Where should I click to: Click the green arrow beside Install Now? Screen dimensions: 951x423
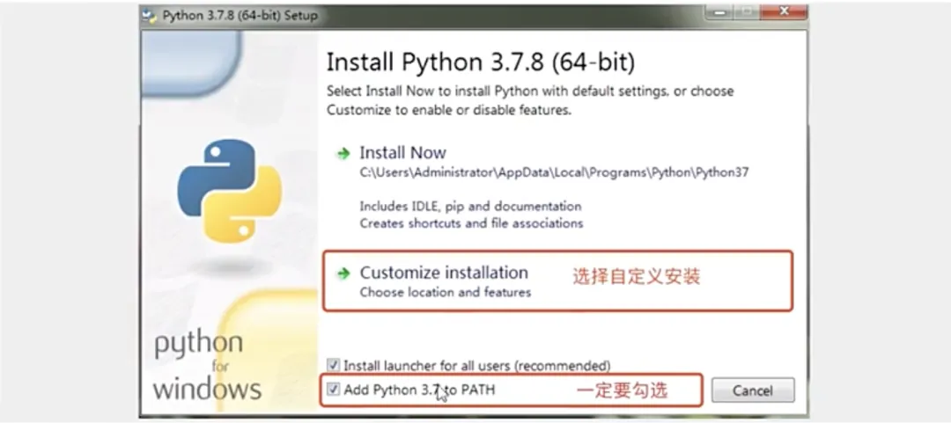[344, 154]
